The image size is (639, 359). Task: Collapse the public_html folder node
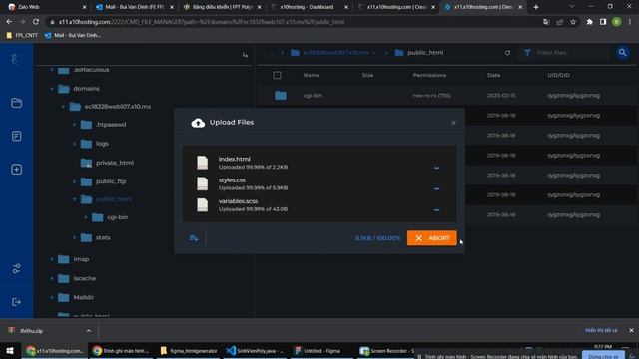pyautogui.click(x=75, y=199)
